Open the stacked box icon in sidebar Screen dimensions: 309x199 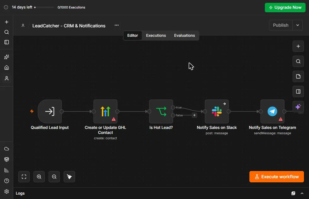coord(7,159)
